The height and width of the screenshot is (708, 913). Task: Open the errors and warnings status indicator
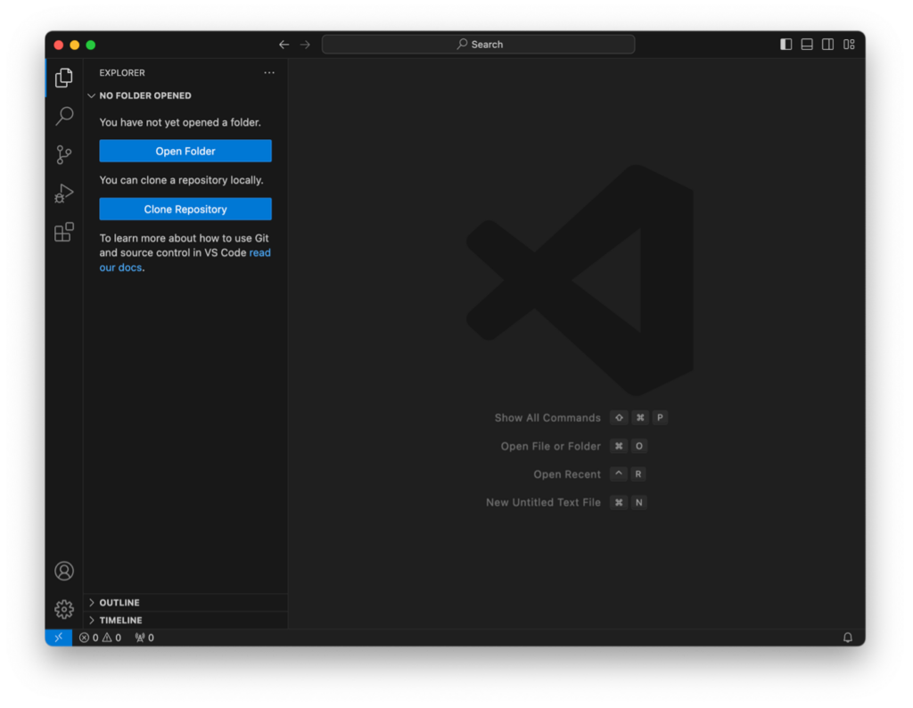tap(100, 638)
